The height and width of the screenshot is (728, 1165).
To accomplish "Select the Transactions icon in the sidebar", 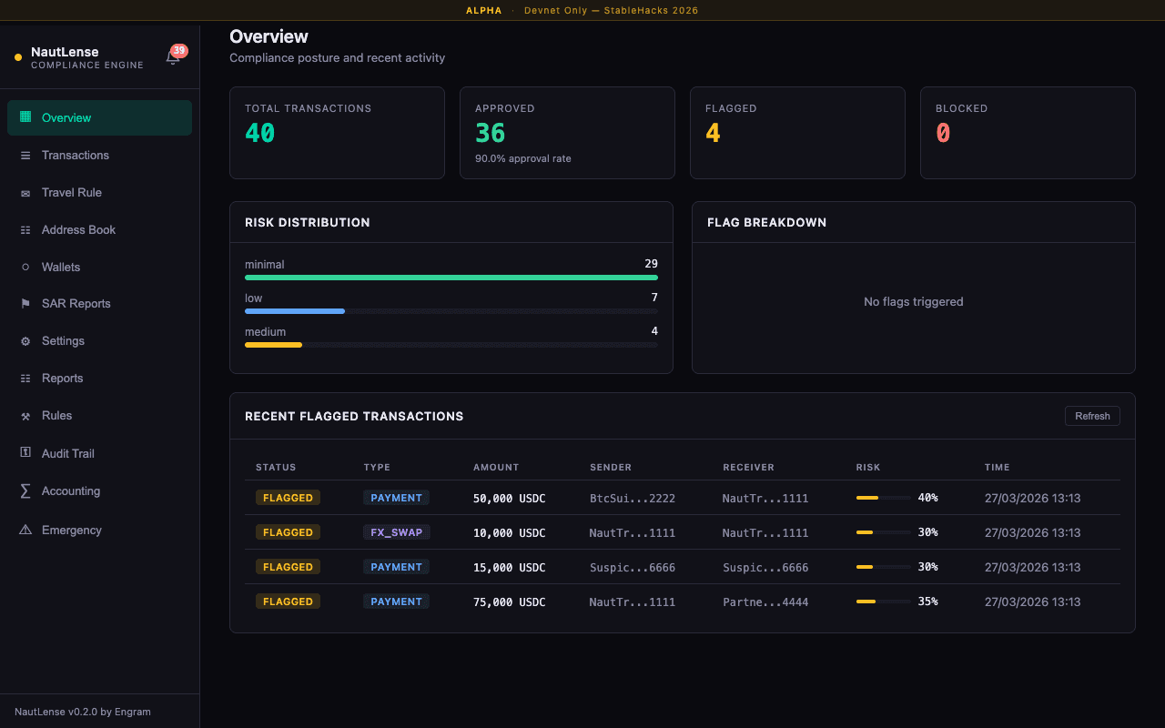I will (25, 155).
